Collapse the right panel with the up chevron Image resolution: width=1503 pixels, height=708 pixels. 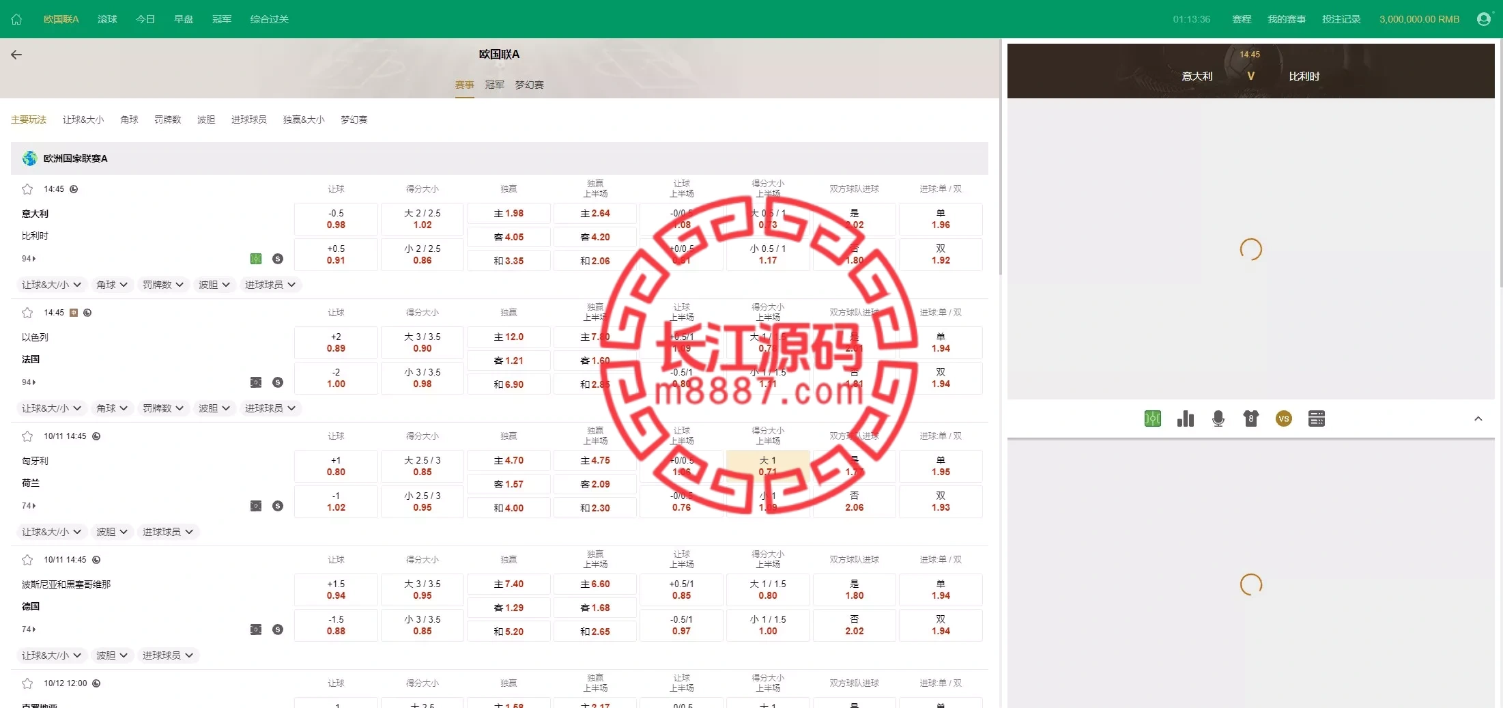(x=1478, y=419)
